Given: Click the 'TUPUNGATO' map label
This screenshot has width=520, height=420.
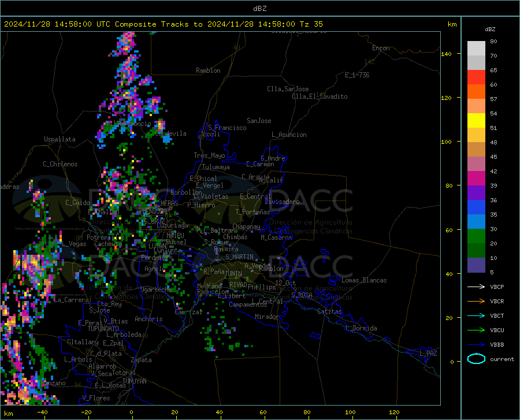Looking at the screenshot, I should click(103, 329).
